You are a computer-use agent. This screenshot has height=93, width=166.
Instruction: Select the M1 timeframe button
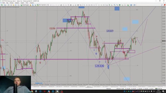click(x=84, y=5)
